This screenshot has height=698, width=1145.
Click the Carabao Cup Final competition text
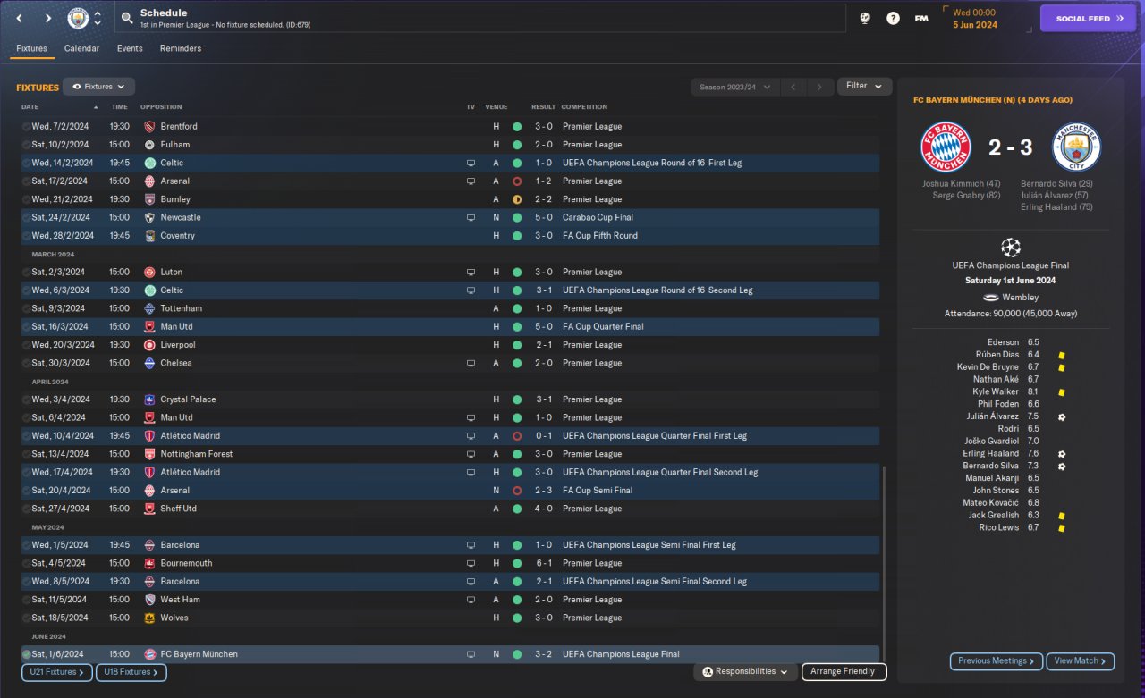[x=598, y=217]
